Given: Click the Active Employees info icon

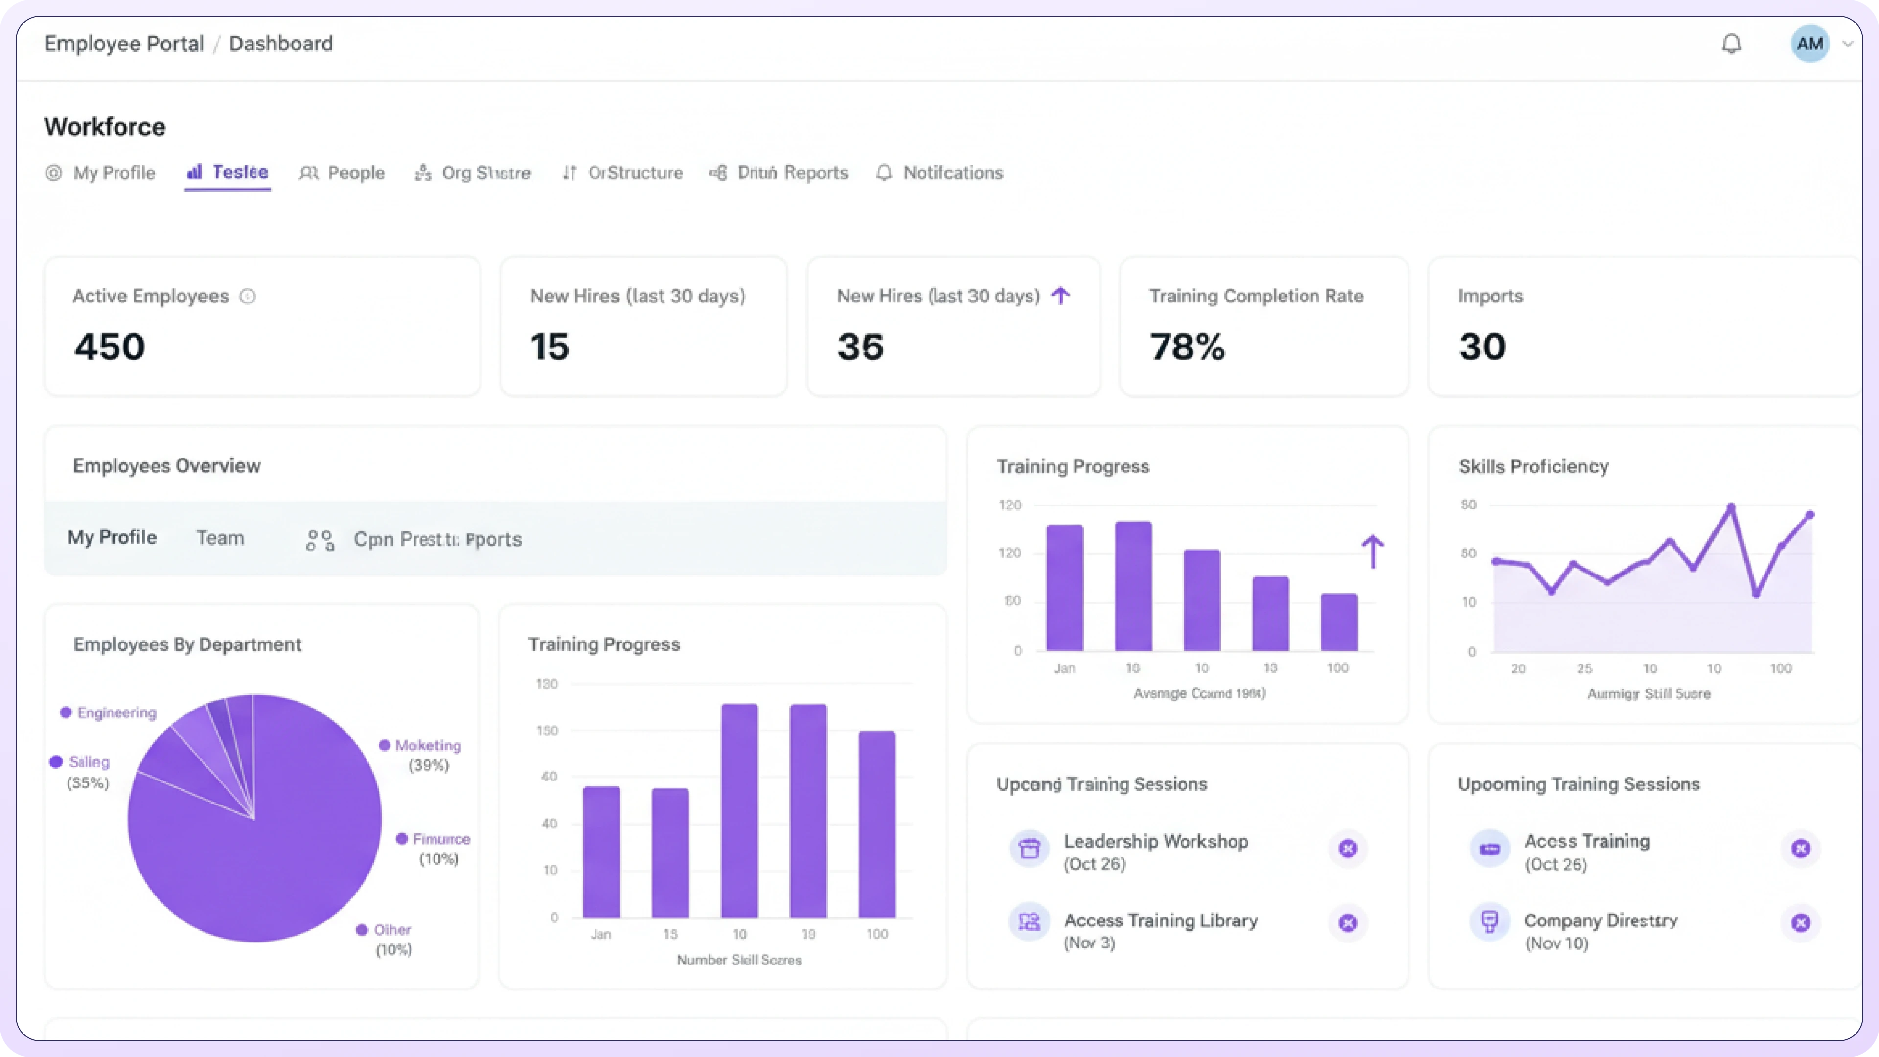Looking at the screenshot, I should coord(247,296).
